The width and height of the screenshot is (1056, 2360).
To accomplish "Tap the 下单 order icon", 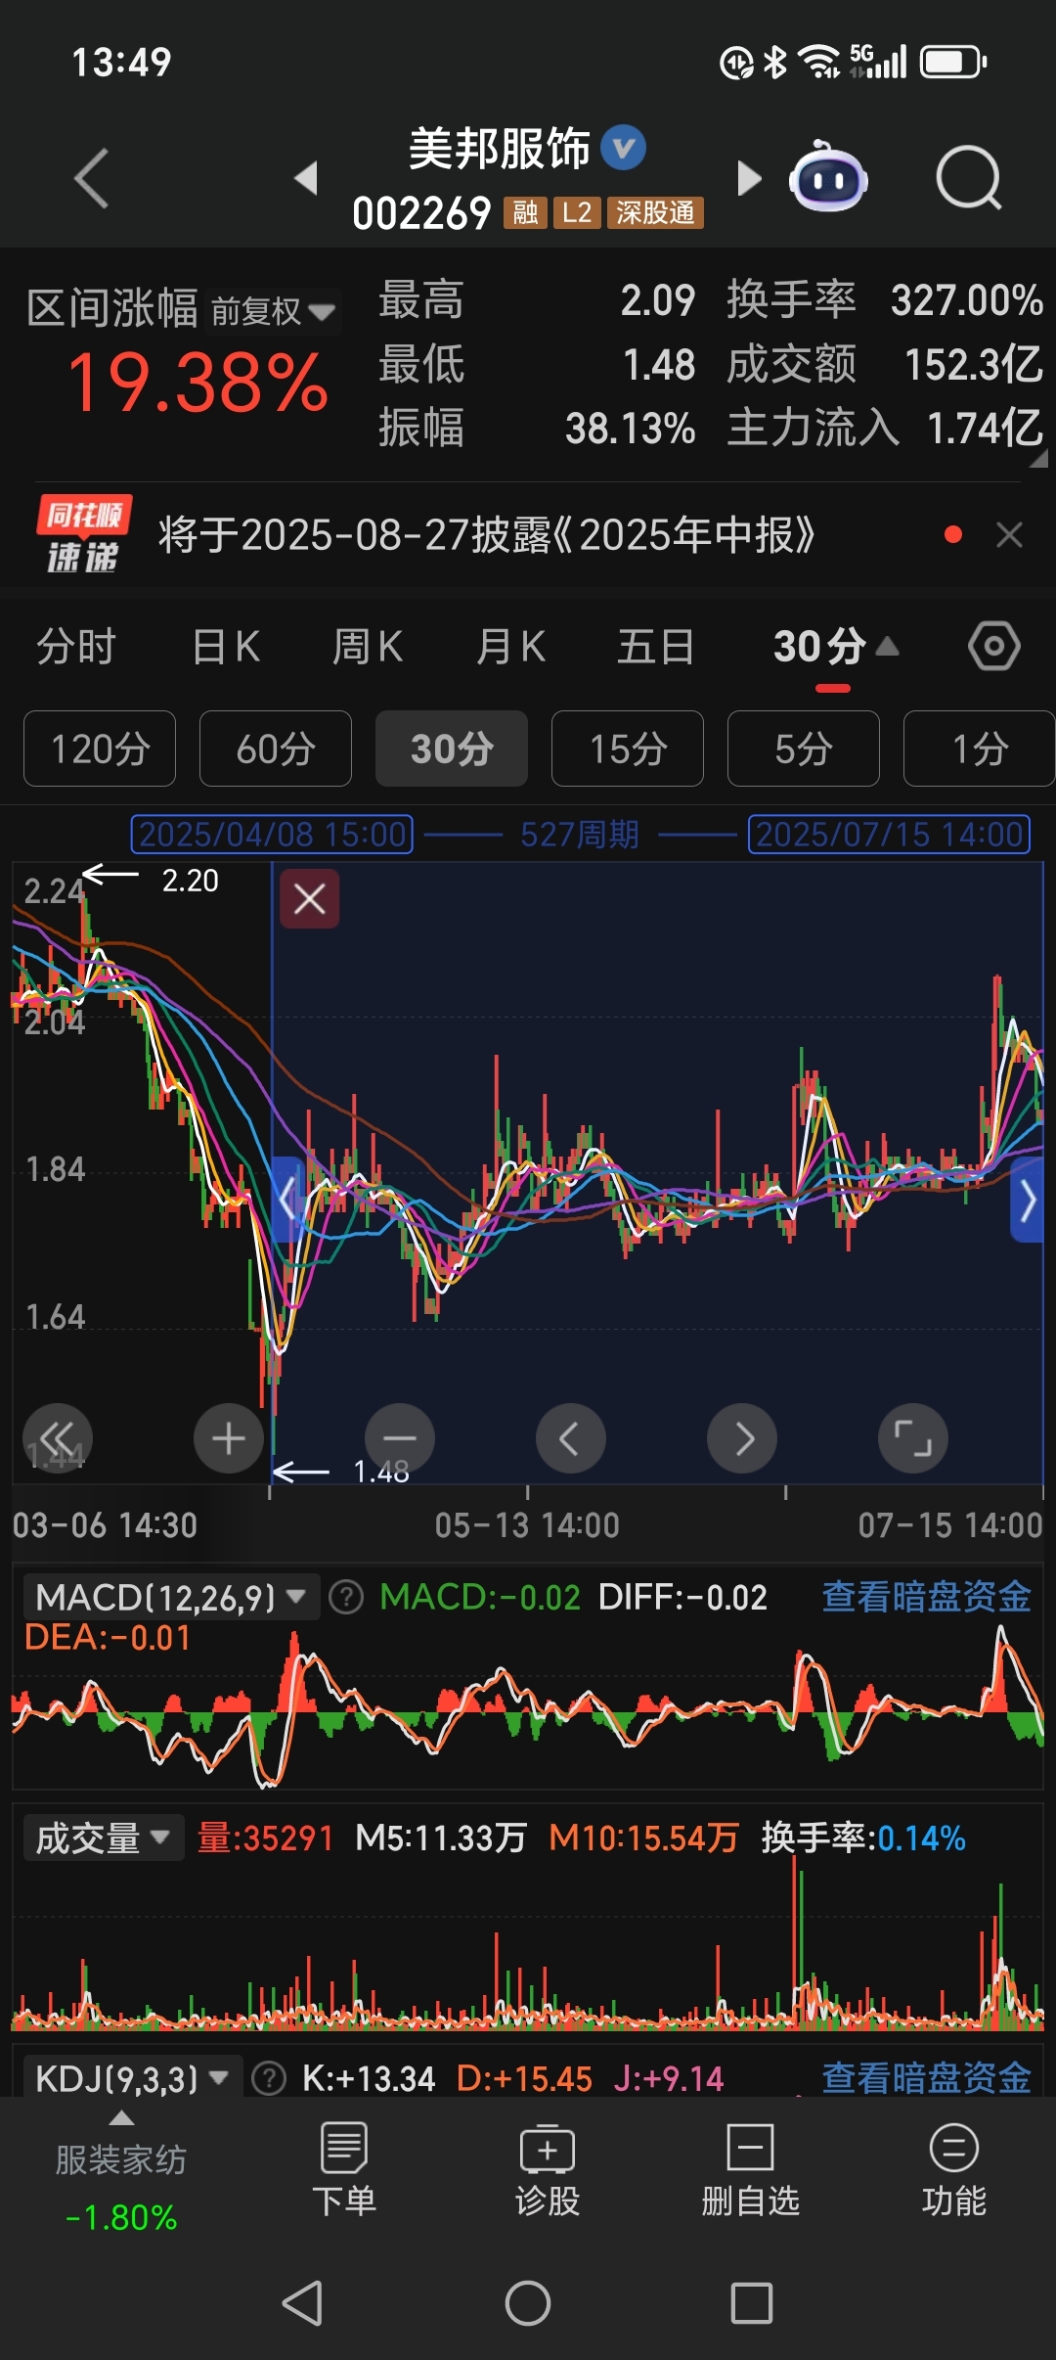I will 344,2170.
